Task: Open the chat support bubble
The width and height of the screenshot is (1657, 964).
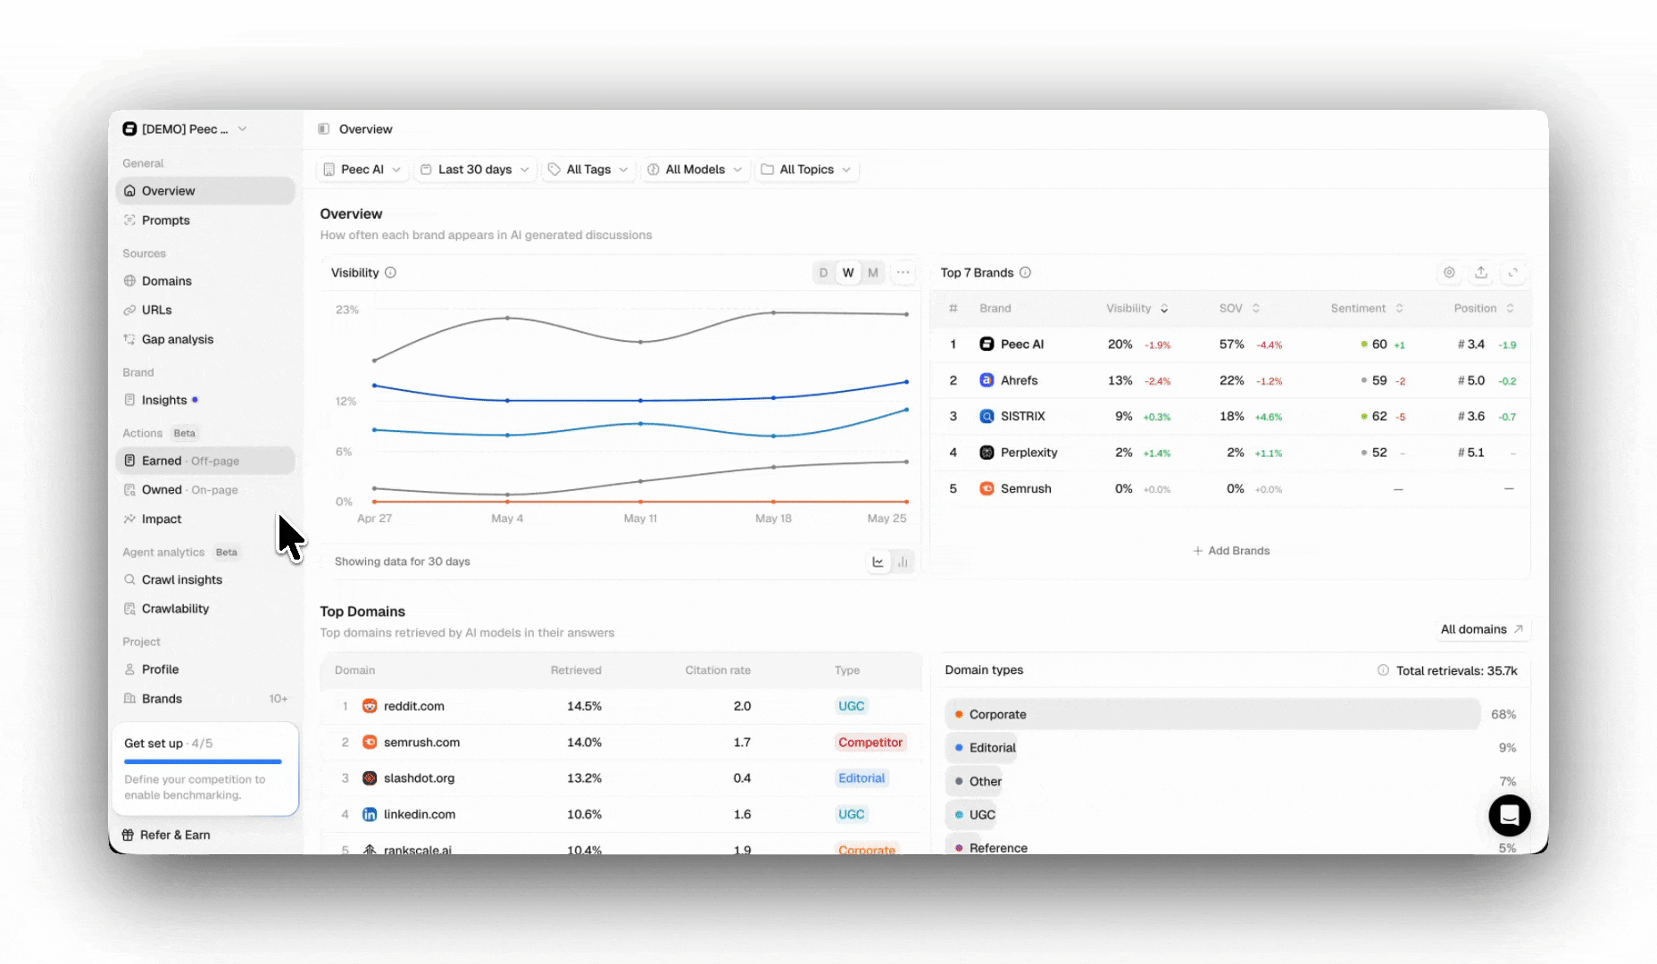Action: (x=1510, y=816)
